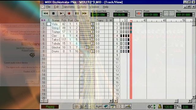Open the Help menu
The width and height of the screenshot is (196, 110).
click(x=106, y=7)
